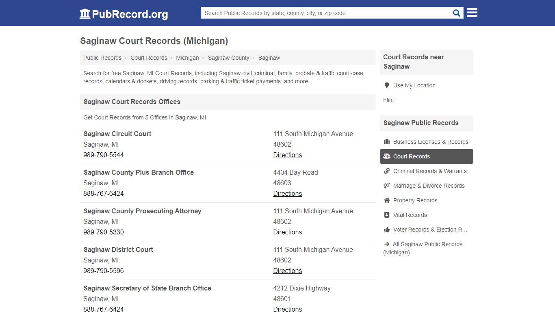555x312 pixels.
Task: Click the Voter Records thumbs-up icon
Action: 387,230
